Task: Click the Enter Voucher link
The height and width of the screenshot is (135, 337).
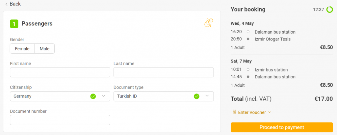Action: click(x=252, y=112)
